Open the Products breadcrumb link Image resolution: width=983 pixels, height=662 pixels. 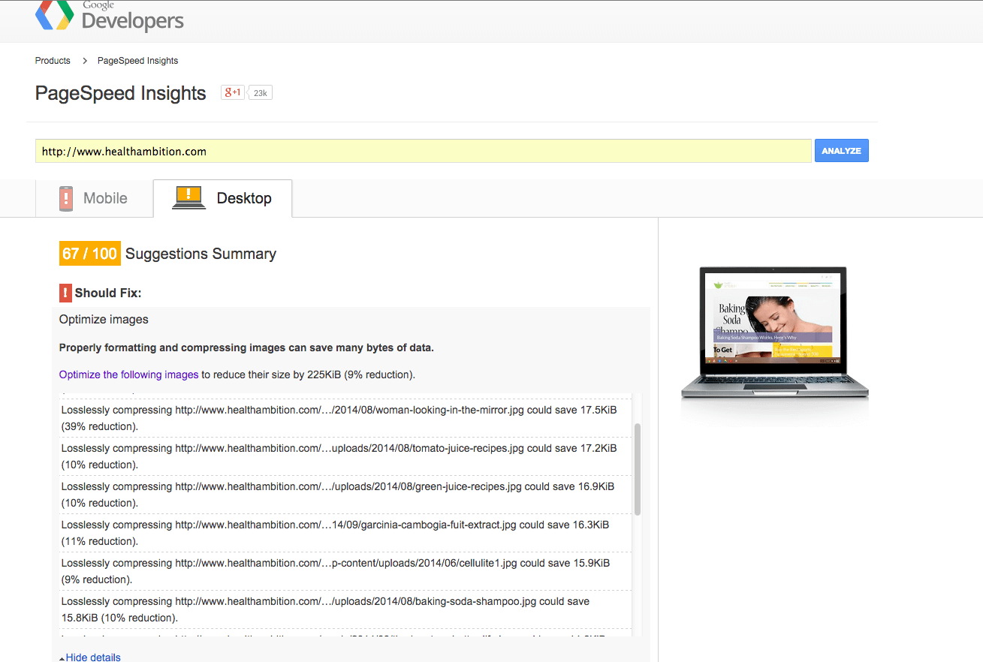tap(53, 61)
